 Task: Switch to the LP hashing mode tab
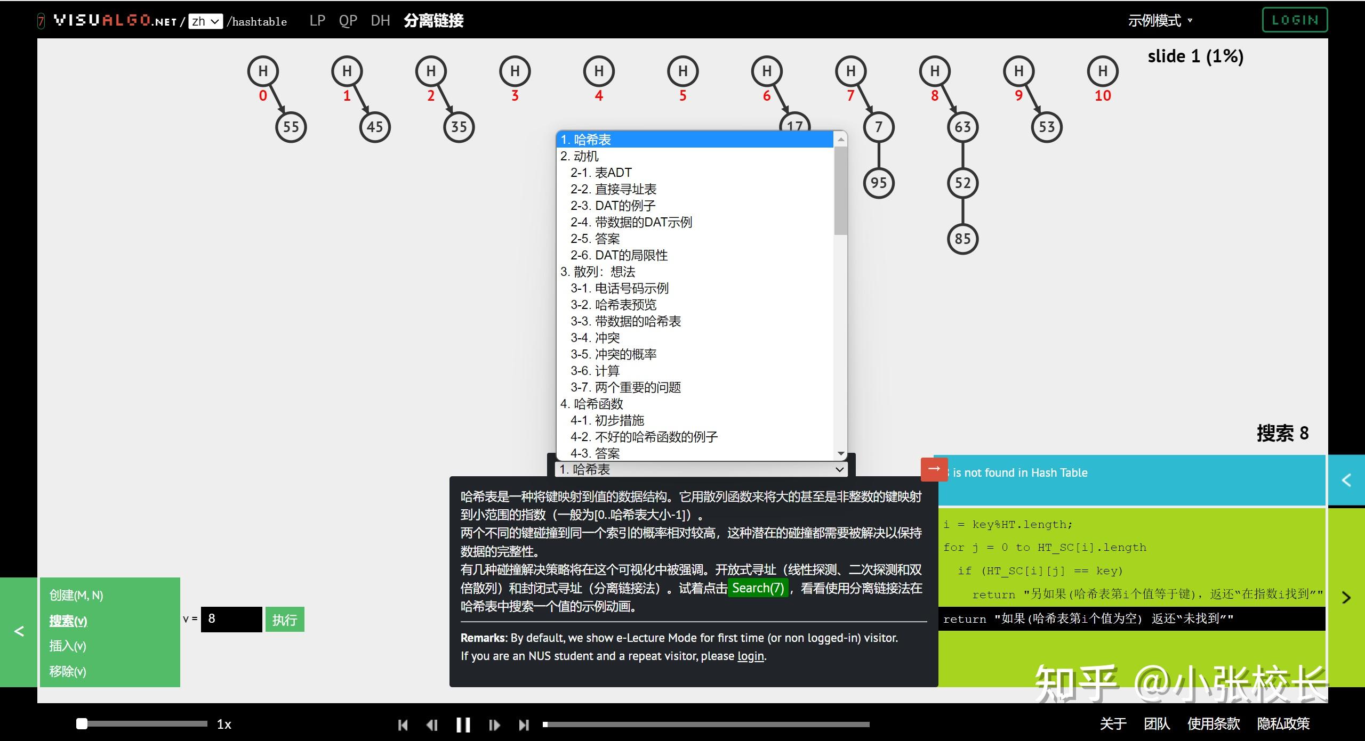317,20
